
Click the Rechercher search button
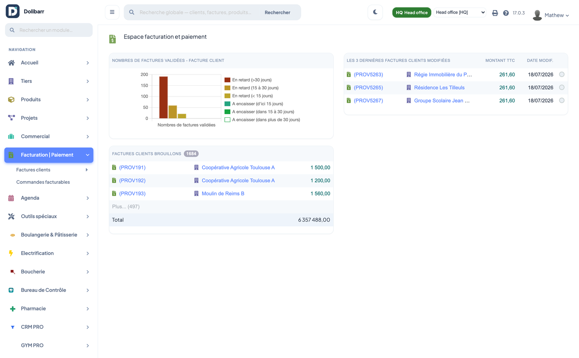tap(277, 12)
